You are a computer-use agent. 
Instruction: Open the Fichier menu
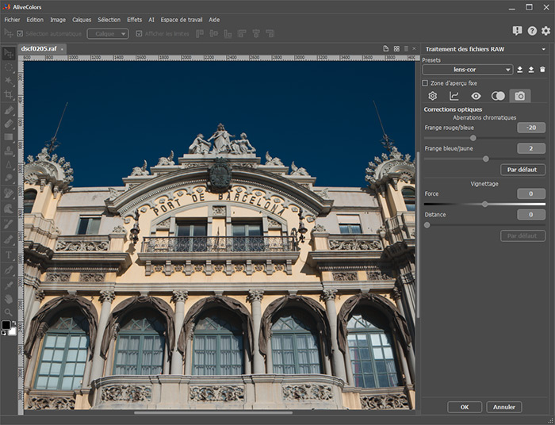pos(12,20)
